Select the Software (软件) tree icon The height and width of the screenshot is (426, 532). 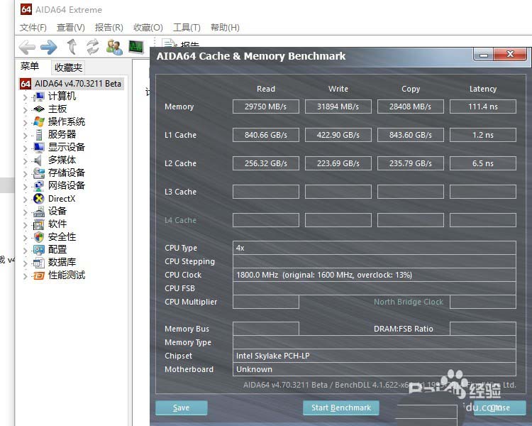pyautogui.click(x=39, y=224)
